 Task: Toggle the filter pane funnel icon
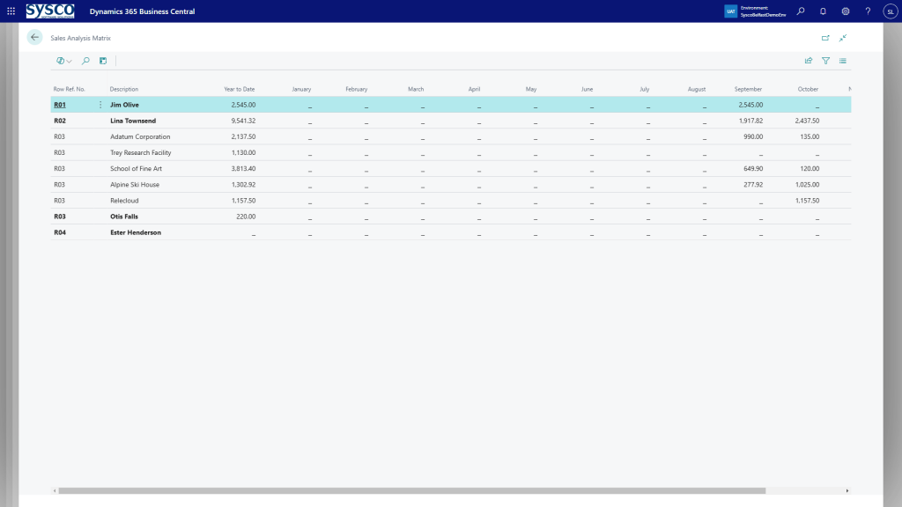(825, 61)
